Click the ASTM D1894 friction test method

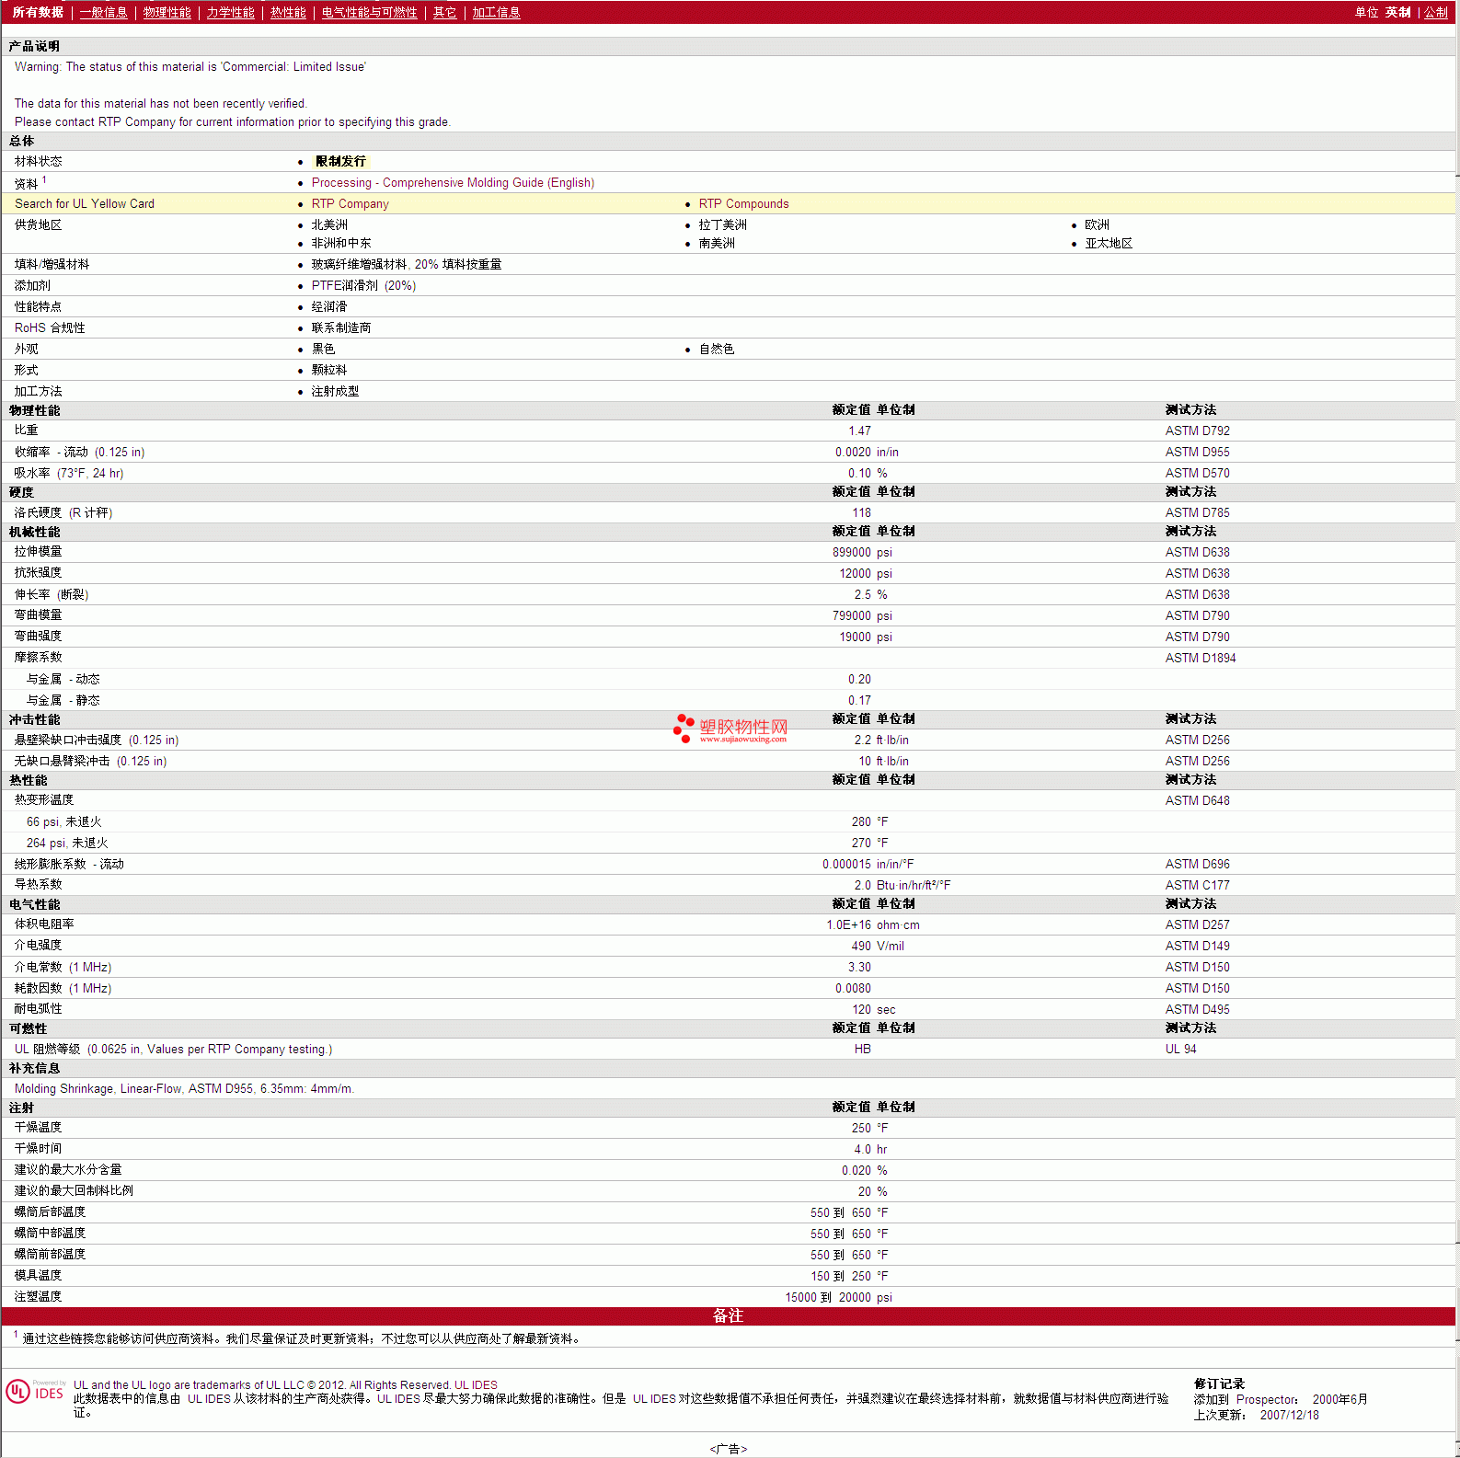coord(1201,658)
